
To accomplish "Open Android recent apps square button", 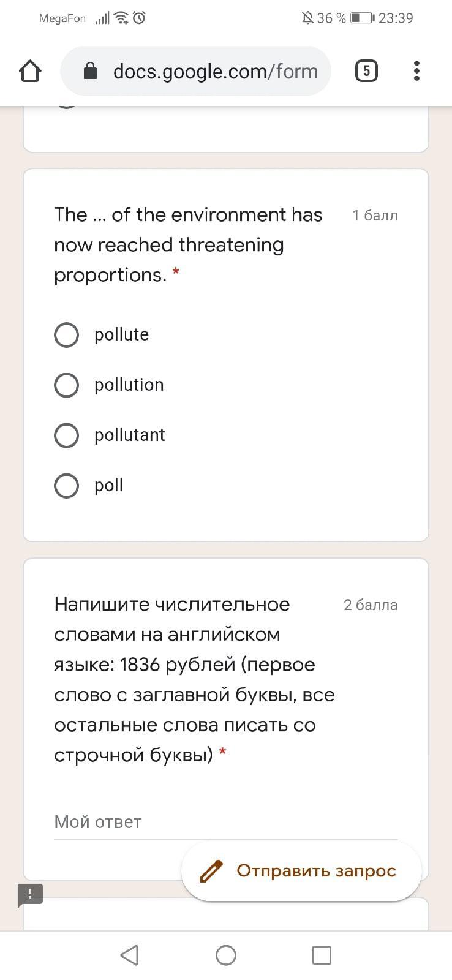I will pyautogui.click(x=322, y=955).
